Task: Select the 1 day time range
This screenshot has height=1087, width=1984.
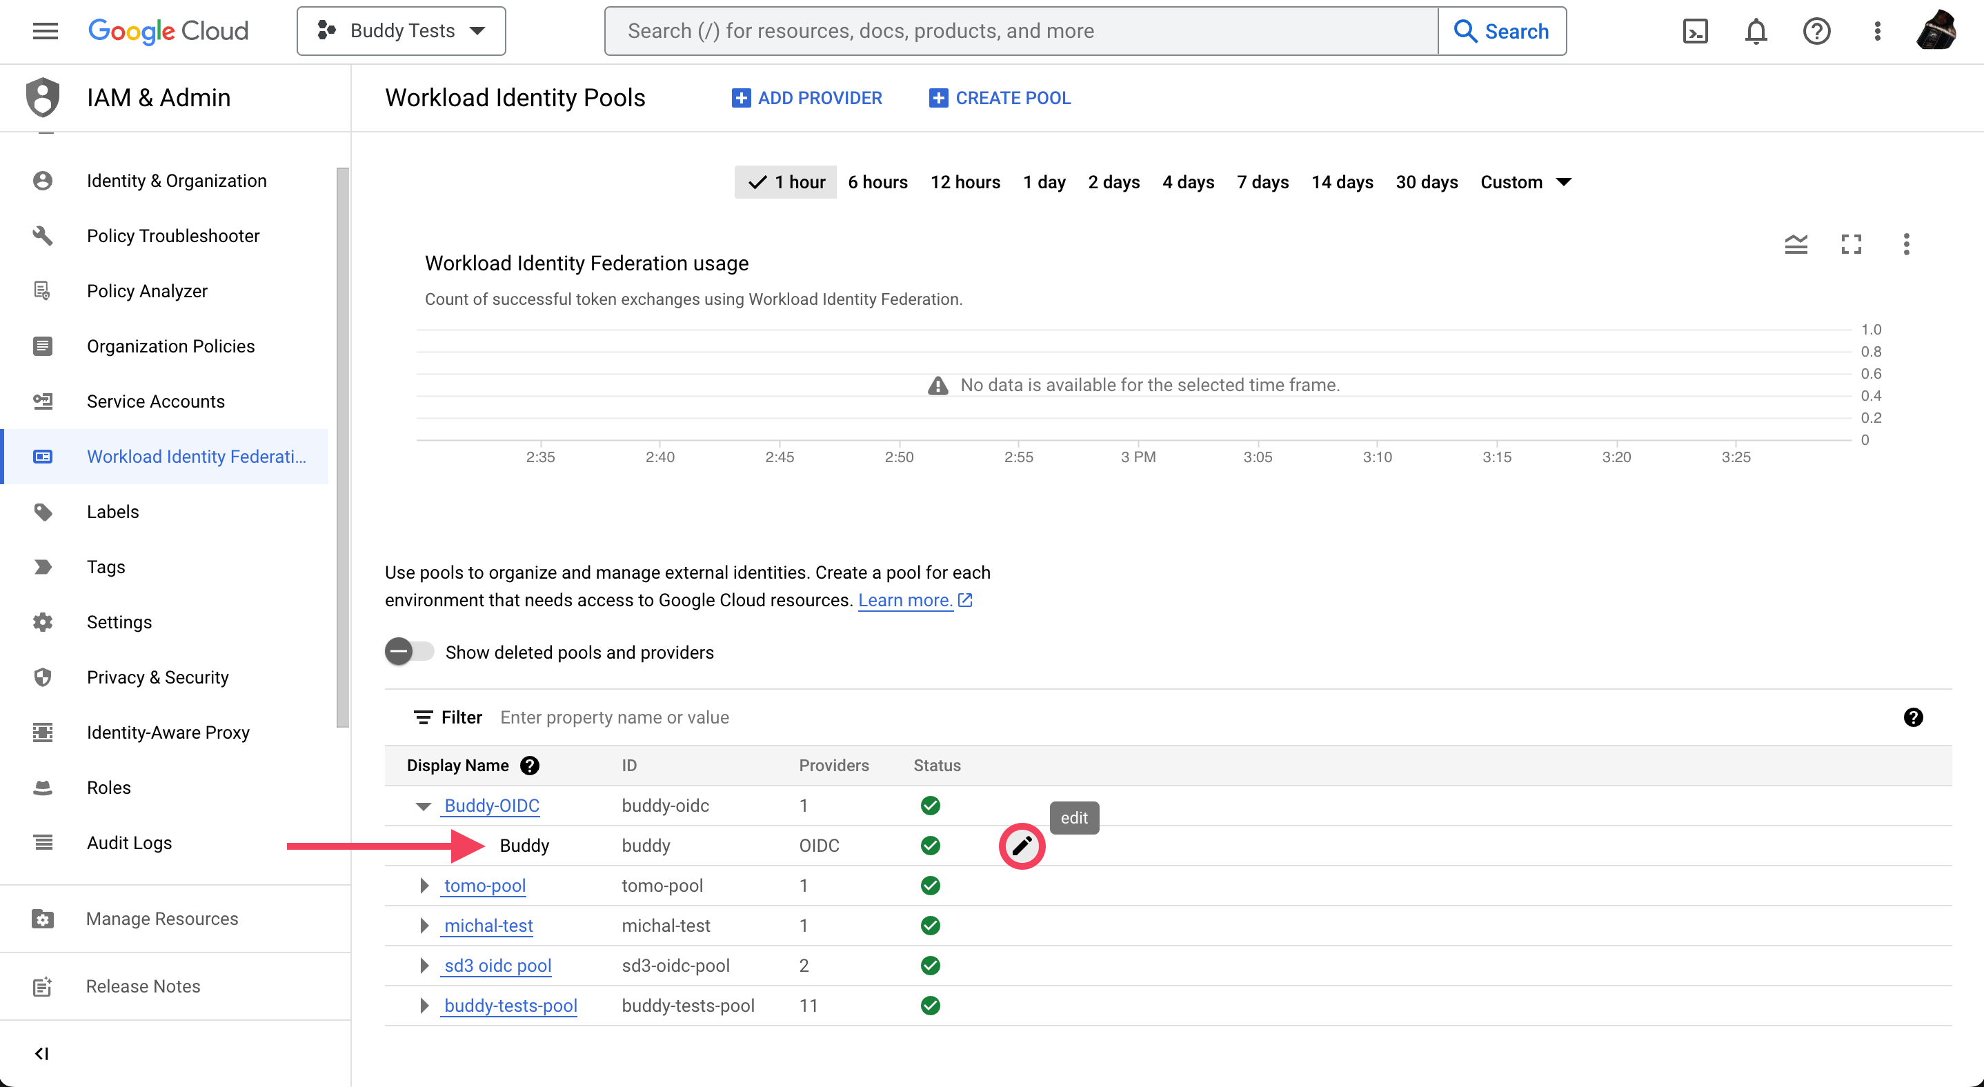Action: click(1044, 181)
